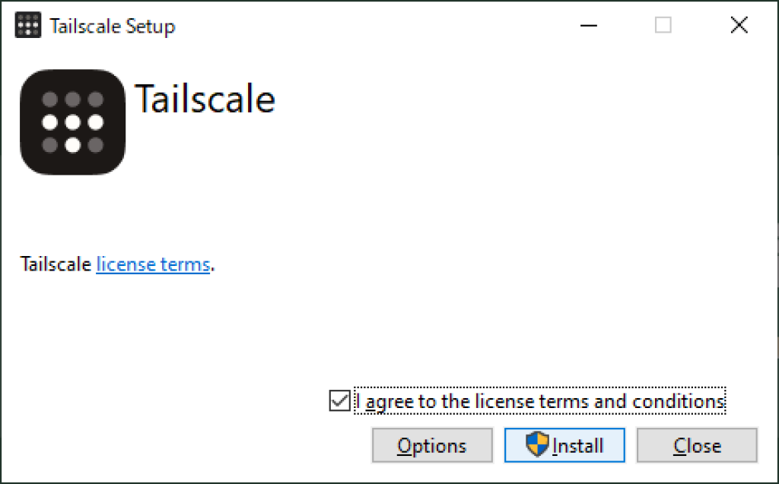
Task: Click the large Tailscale logo
Action: click(x=72, y=122)
